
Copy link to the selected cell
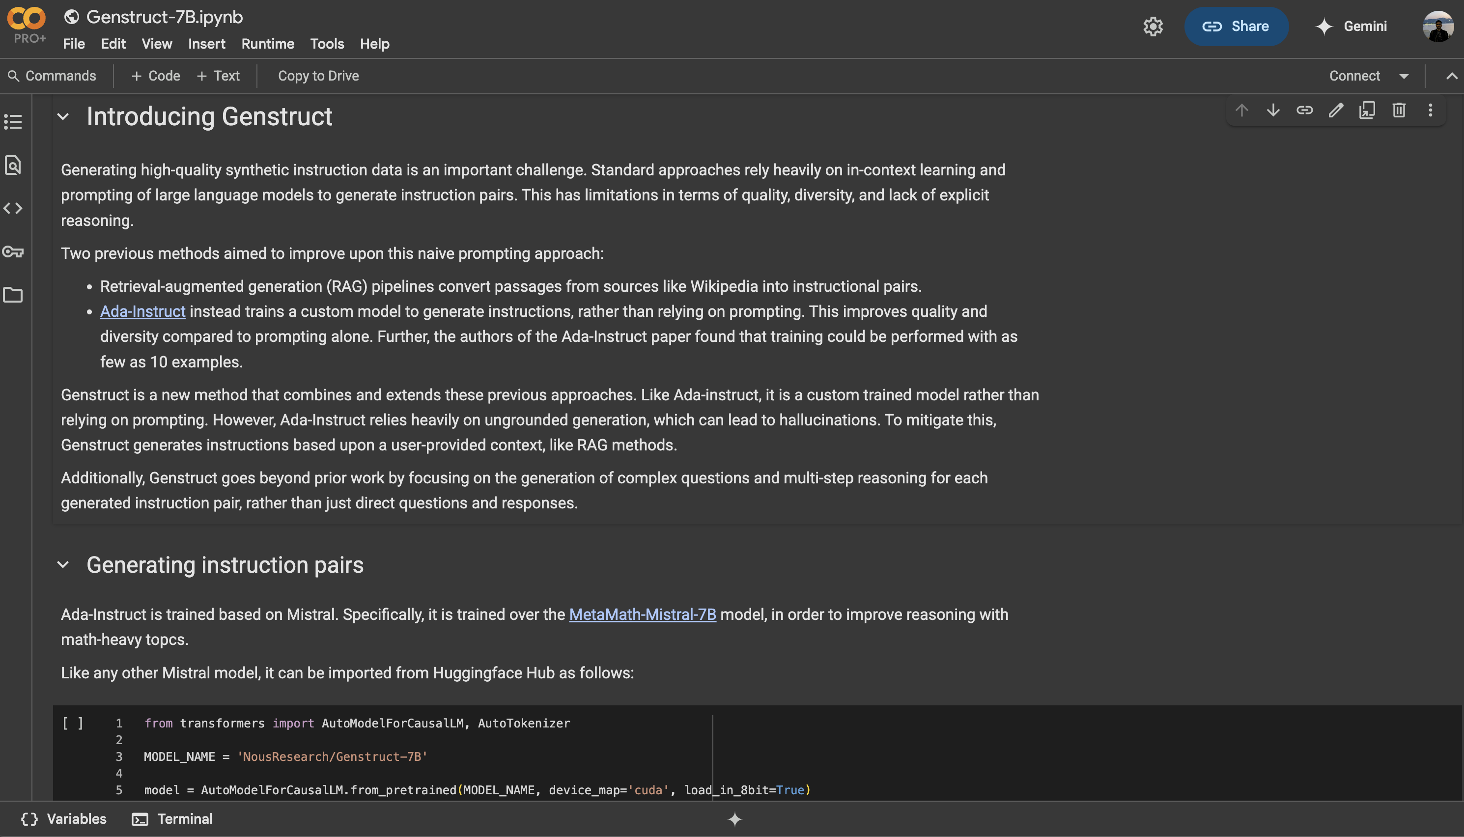[x=1305, y=110]
